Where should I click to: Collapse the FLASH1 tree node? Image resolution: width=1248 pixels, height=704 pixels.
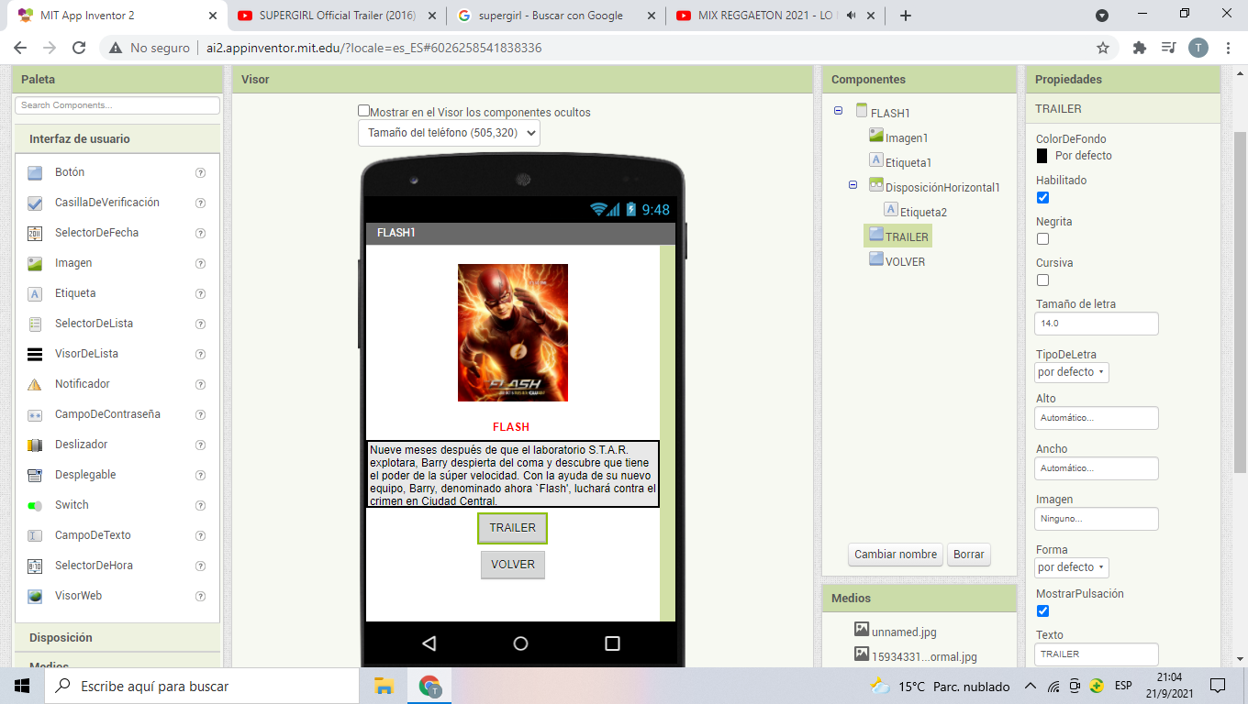click(x=839, y=111)
